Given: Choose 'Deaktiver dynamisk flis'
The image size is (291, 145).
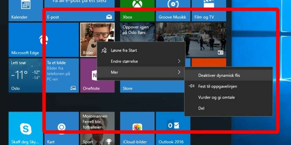Looking at the screenshot, I should pos(228,75).
